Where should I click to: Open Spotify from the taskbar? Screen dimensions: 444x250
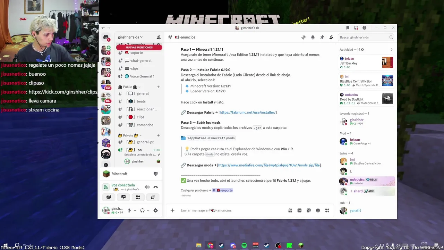click(244, 245)
